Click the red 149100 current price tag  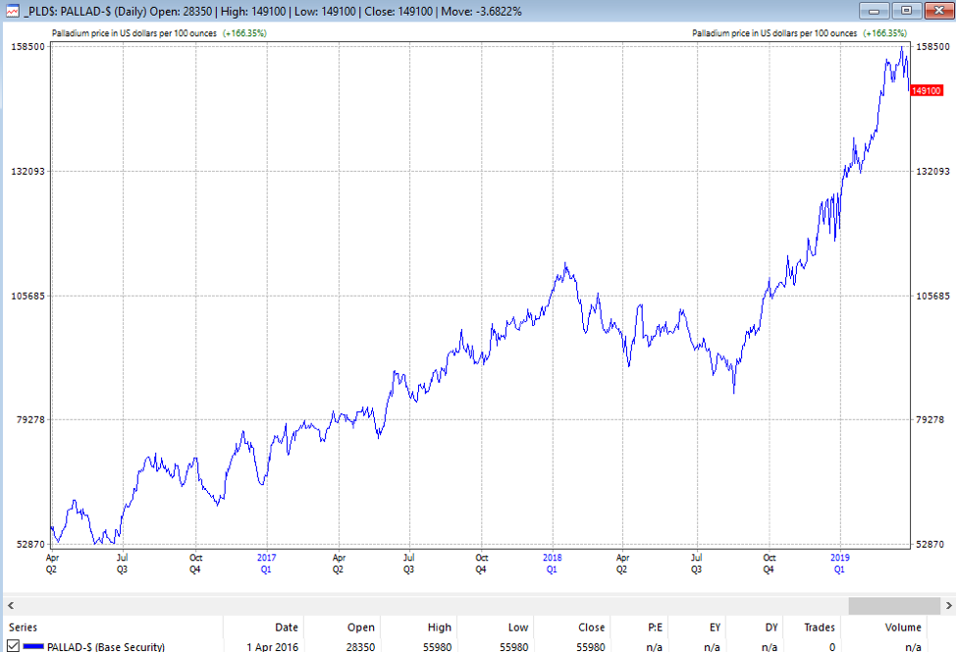click(927, 90)
